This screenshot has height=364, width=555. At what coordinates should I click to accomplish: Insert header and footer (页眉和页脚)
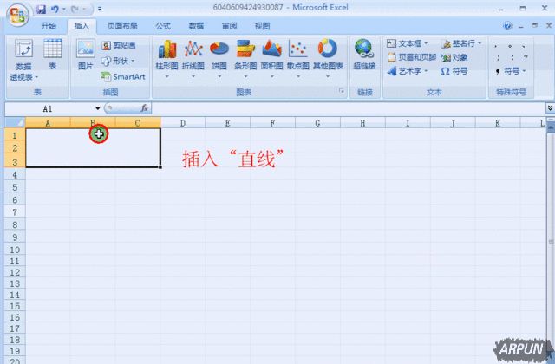tap(412, 57)
